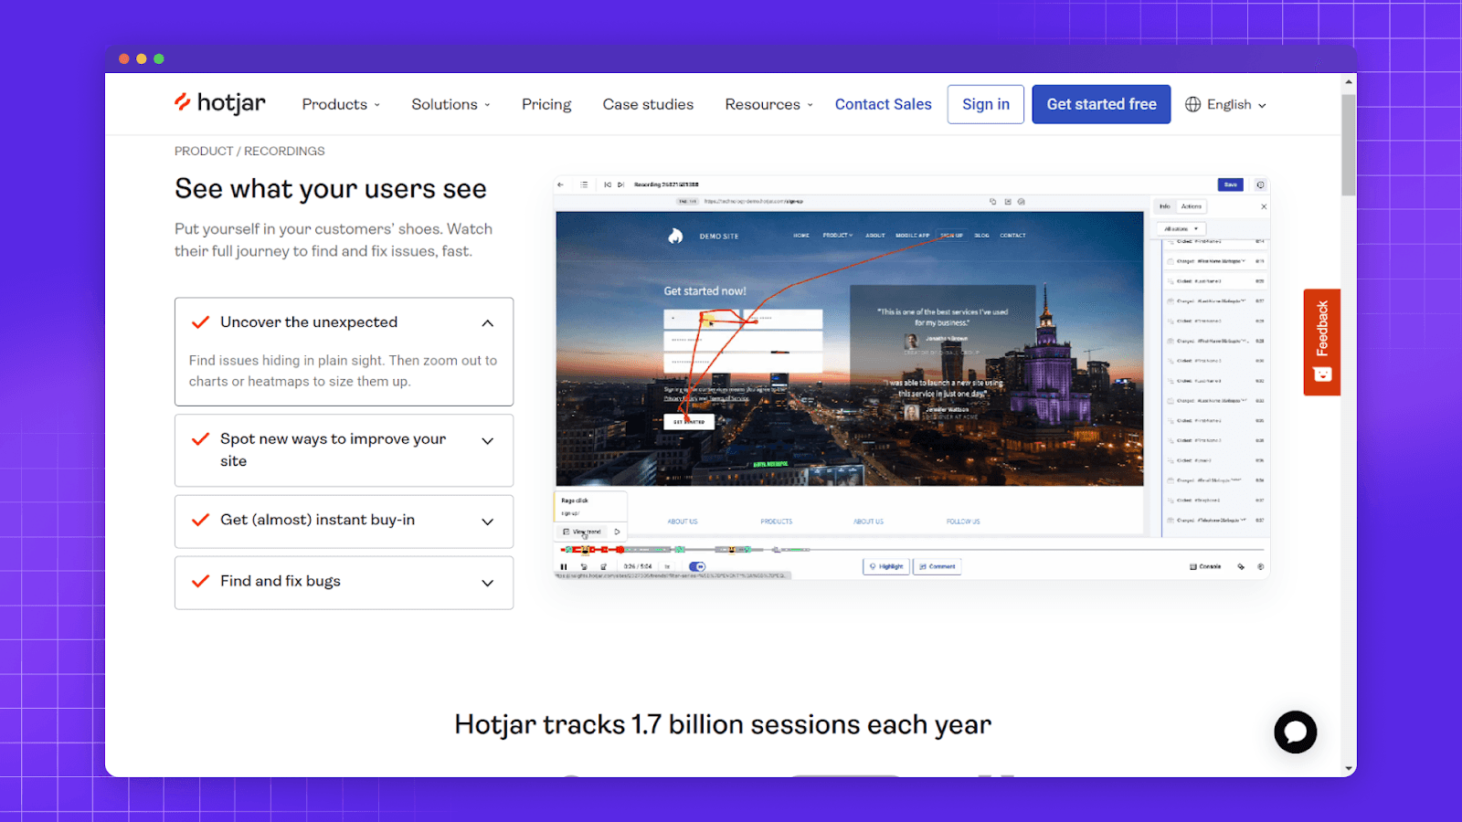1462x822 pixels.
Task: Click the globe language icon
Action: (1192, 105)
